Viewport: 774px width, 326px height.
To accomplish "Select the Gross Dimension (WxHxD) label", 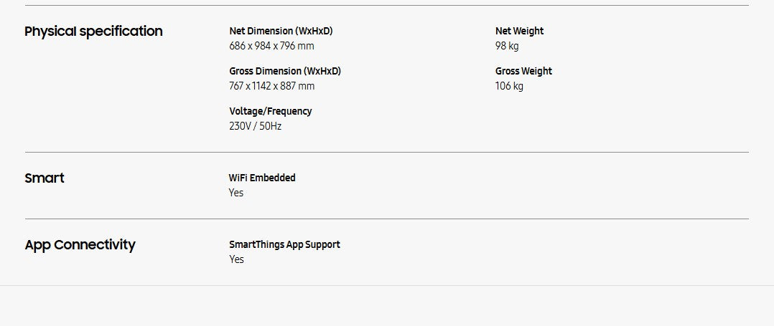I will (x=285, y=72).
